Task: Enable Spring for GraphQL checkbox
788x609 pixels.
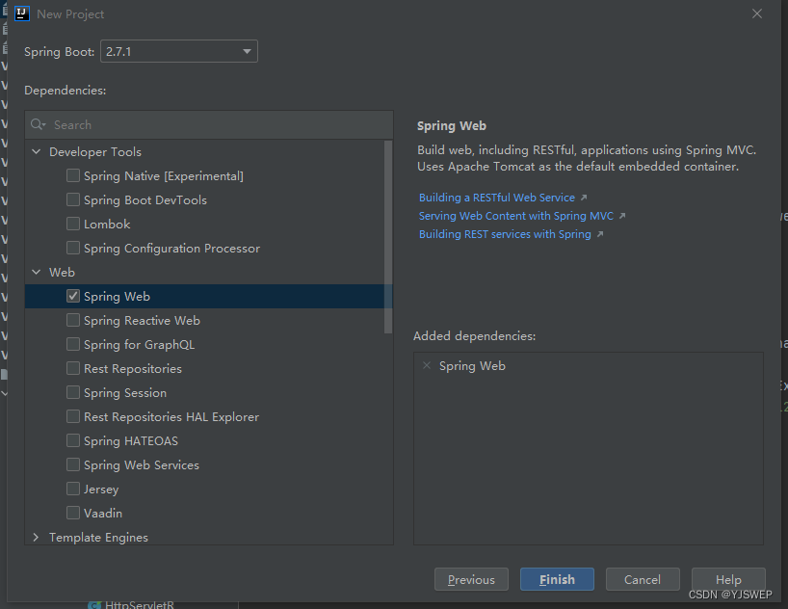Action: tap(73, 344)
